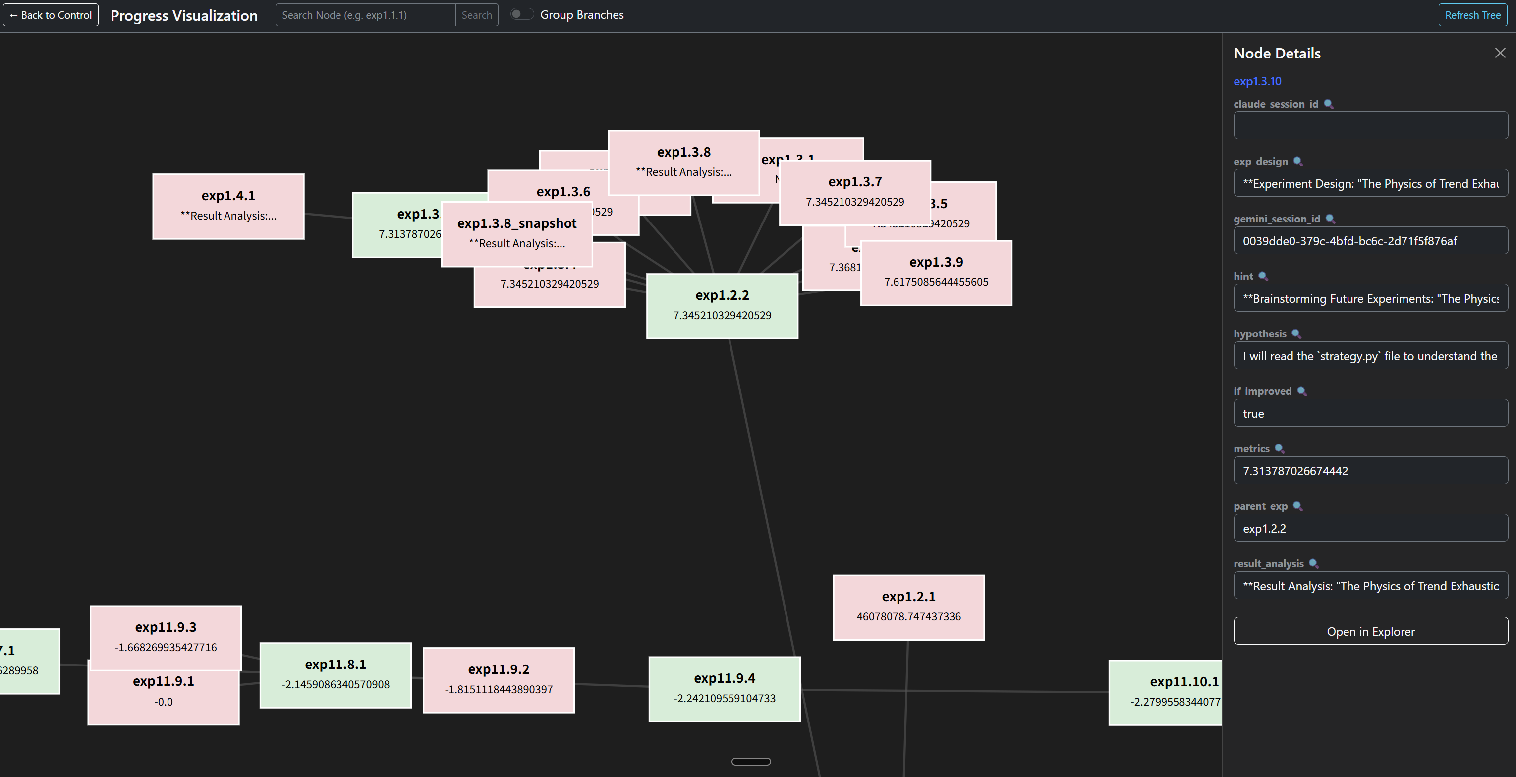Select the exp1.2.2 node card
This screenshot has height=777, width=1516.
pyautogui.click(x=722, y=306)
